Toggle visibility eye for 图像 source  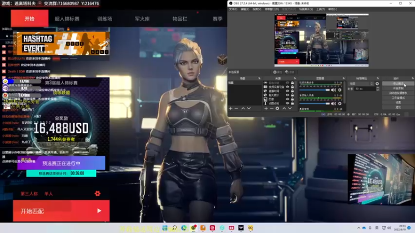[x=287, y=99]
